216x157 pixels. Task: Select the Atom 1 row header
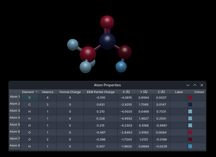[x=14, y=97]
